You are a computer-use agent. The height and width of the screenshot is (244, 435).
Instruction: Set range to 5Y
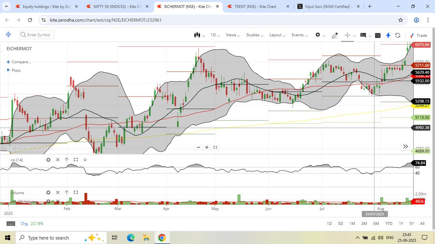point(411,223)
